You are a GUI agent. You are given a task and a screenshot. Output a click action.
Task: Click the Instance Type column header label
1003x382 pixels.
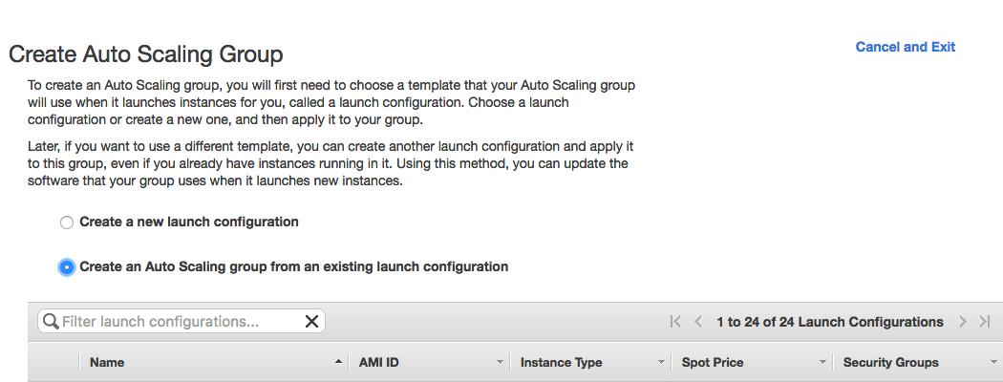pyautogui.click(x=561, y=363)
